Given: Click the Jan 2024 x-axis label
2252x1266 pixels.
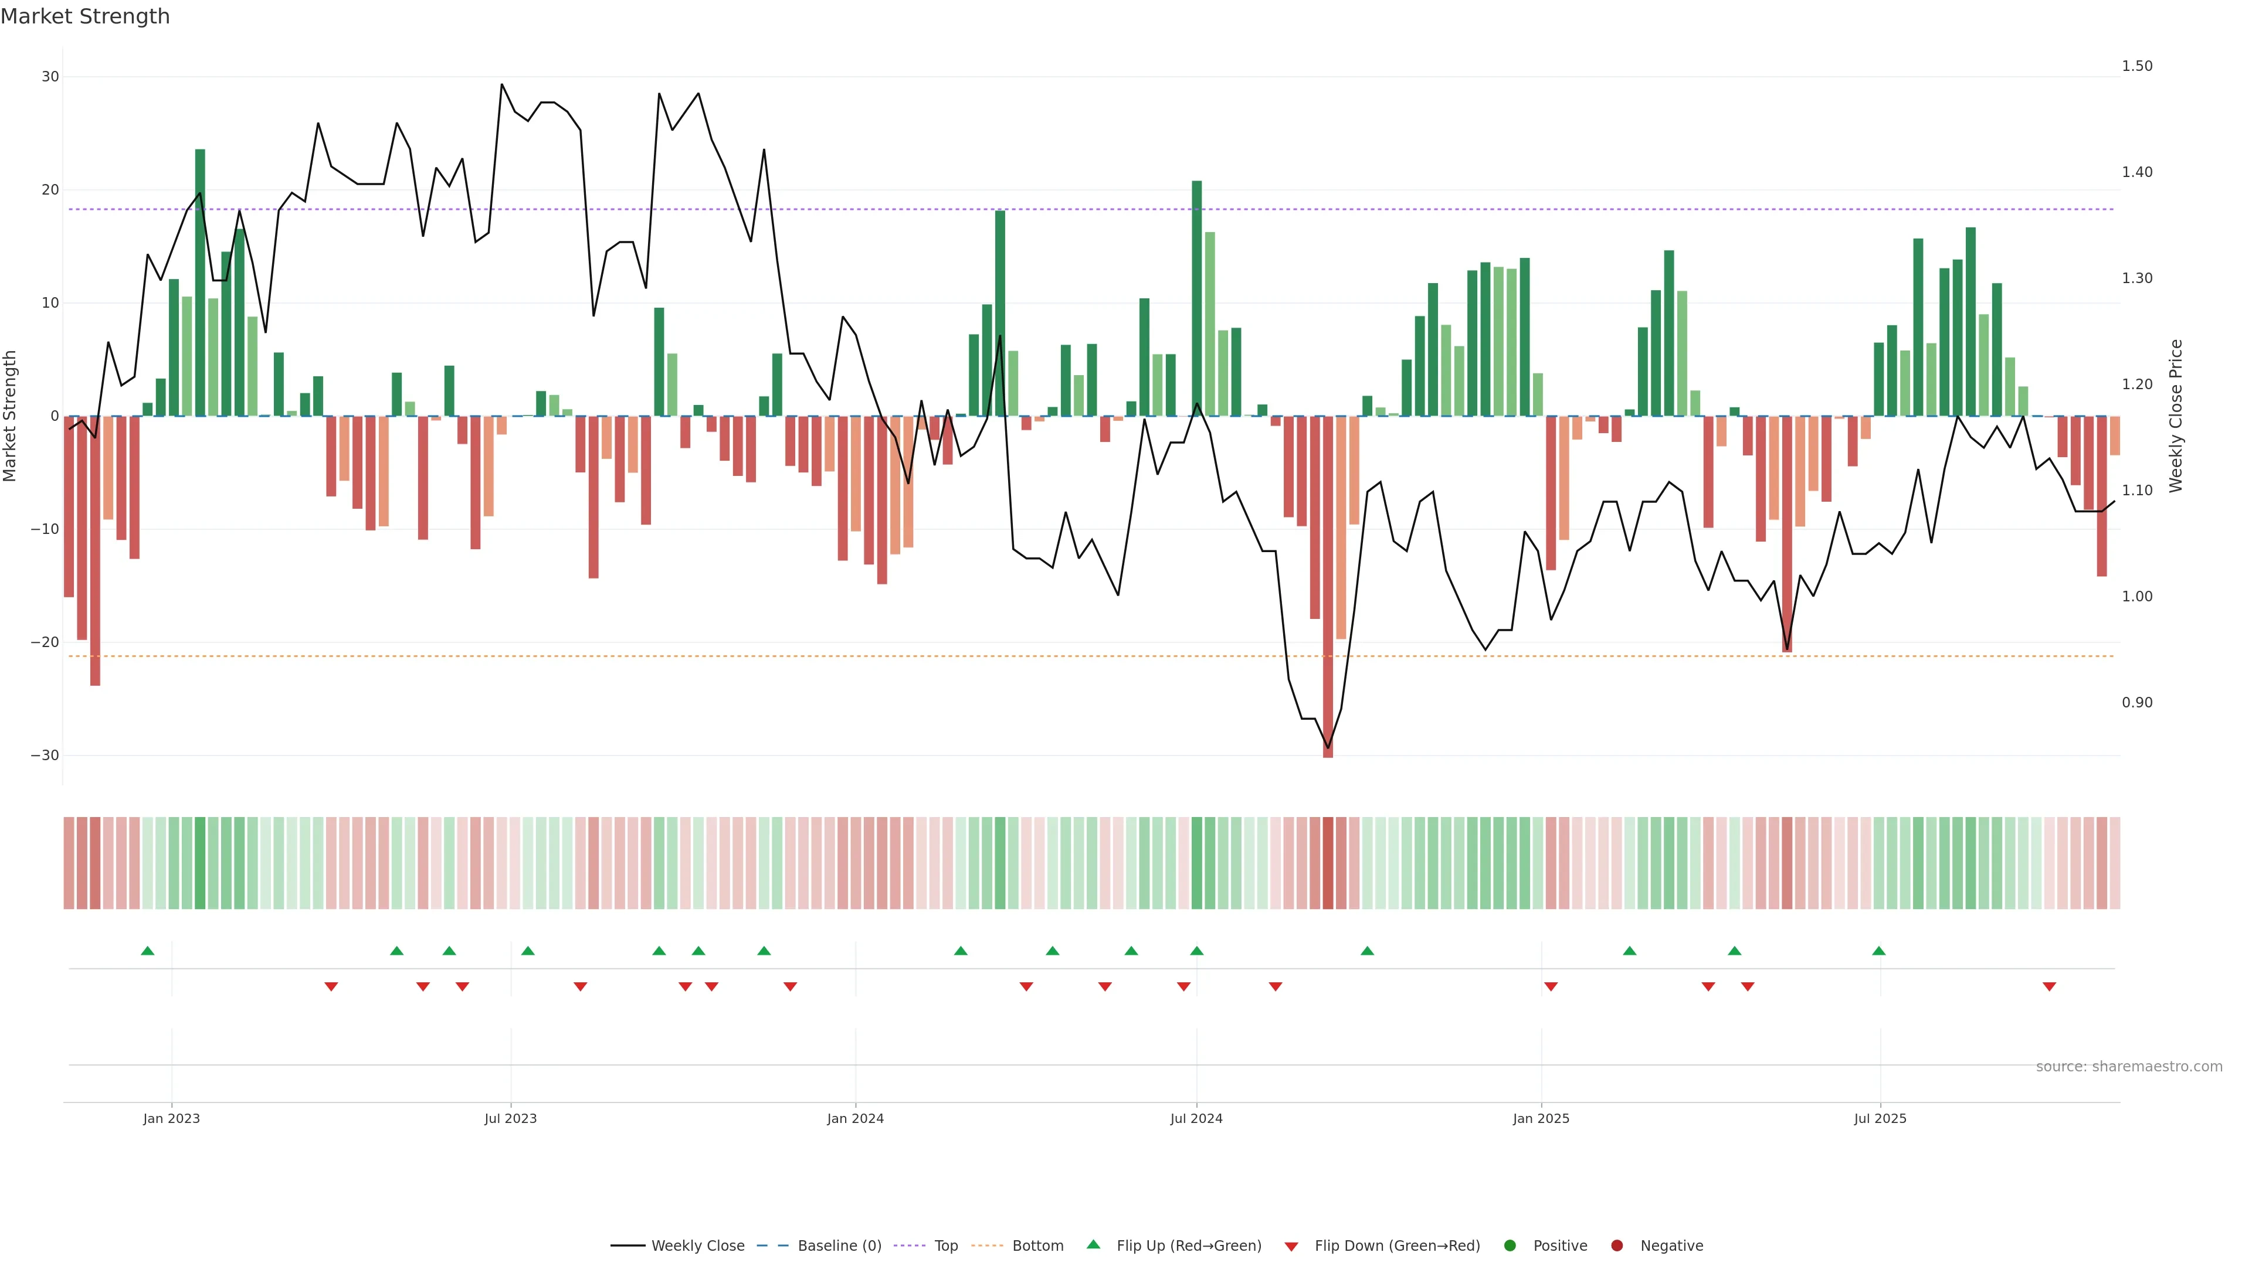Looking at the screenshot, I should point(855,1118).
